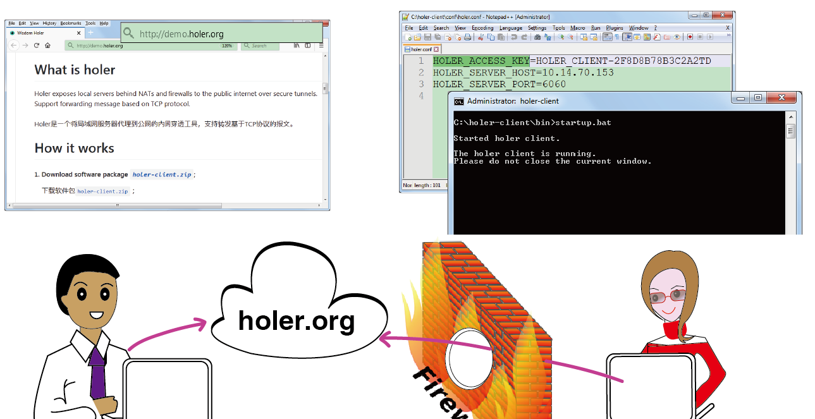The width and height of the screenshot is (815, 419).
Task: Click Save icon in Notepad++ toolbar
Action: click(427, 37)
